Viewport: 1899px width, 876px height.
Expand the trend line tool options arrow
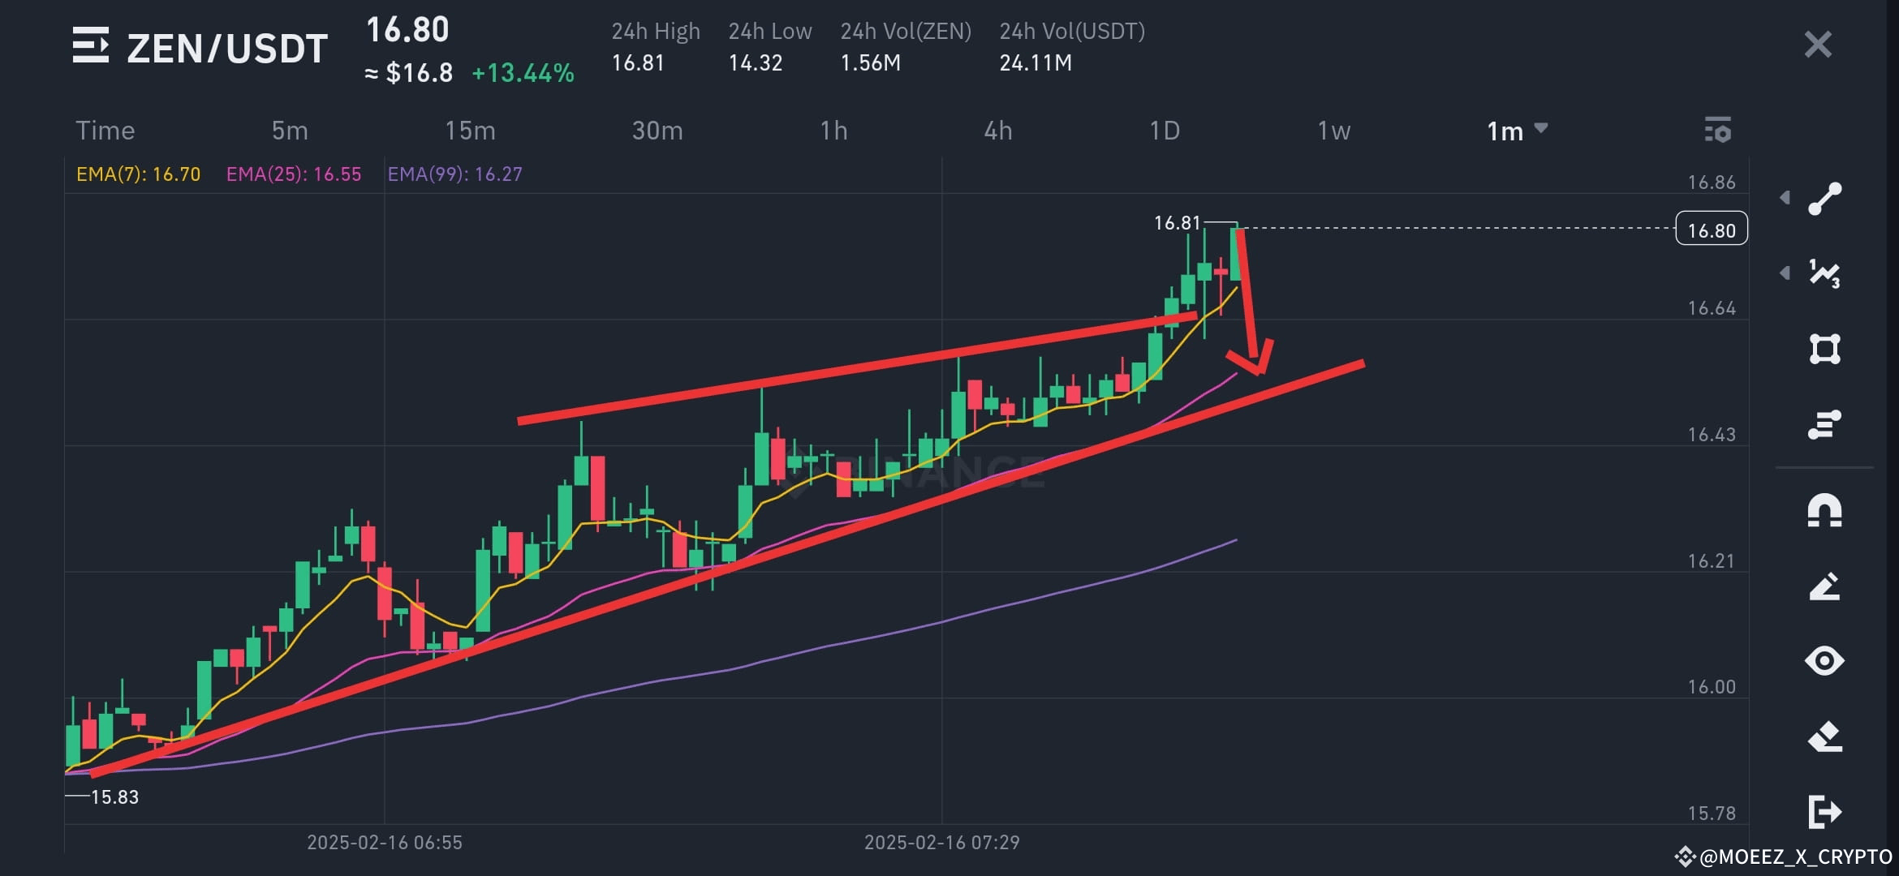click(1785, 198)
